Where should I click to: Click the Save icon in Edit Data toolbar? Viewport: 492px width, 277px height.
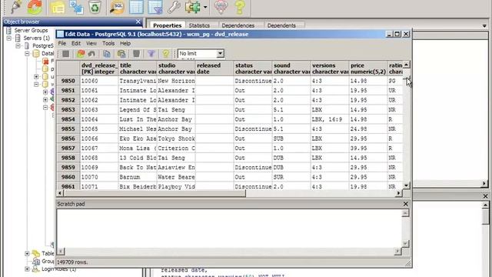65,54
